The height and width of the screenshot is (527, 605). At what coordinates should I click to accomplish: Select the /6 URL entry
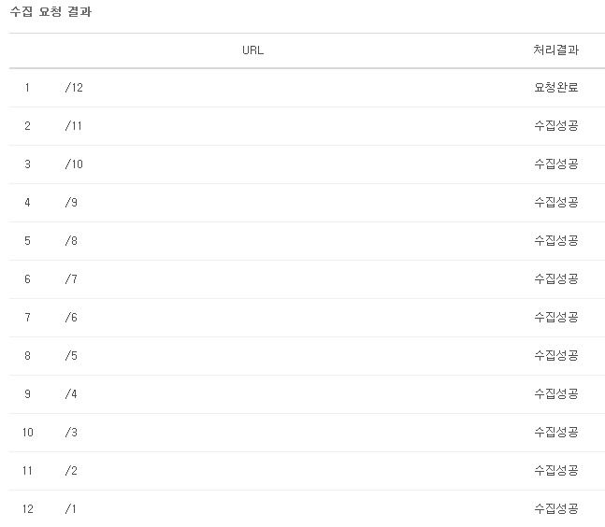point(71,318)
